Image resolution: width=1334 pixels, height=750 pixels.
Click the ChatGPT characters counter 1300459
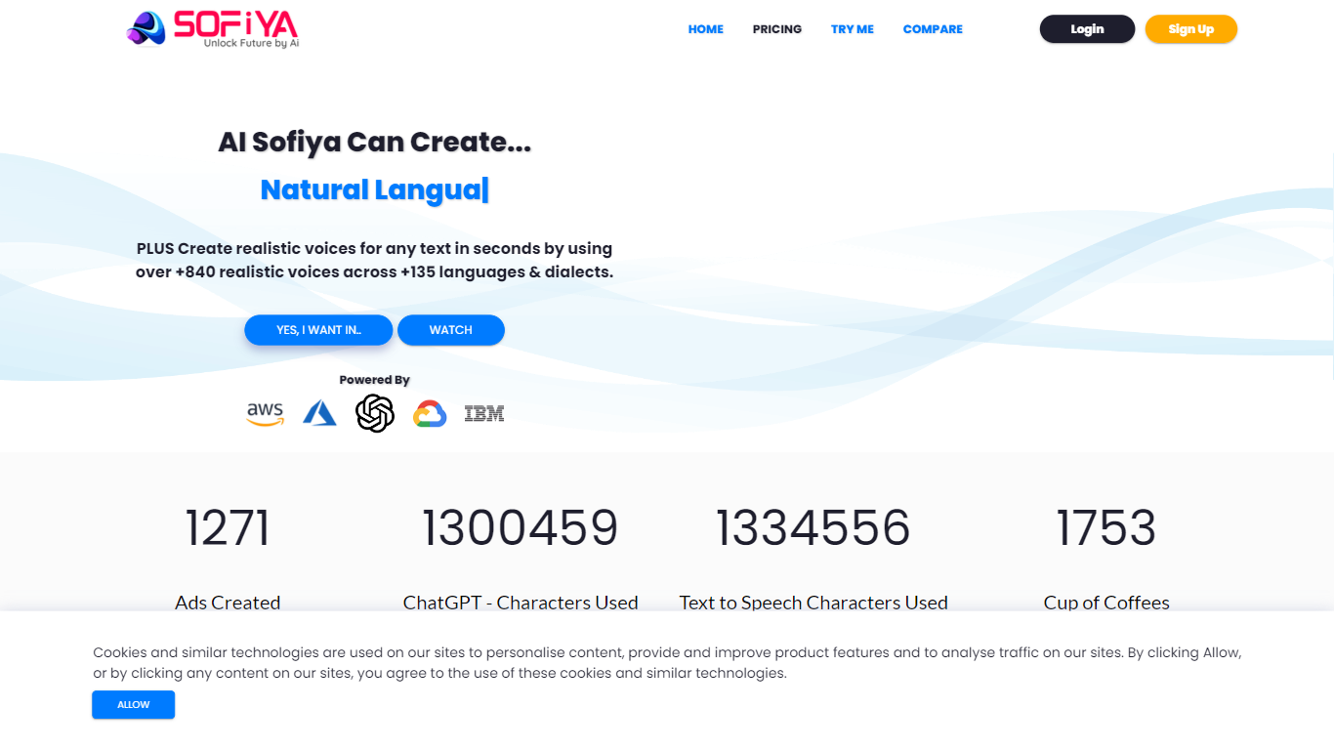pyautogui.click(x=521, y=527)
